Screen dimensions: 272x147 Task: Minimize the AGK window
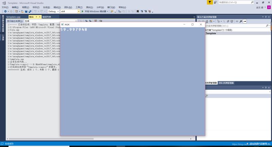[184, 24]
